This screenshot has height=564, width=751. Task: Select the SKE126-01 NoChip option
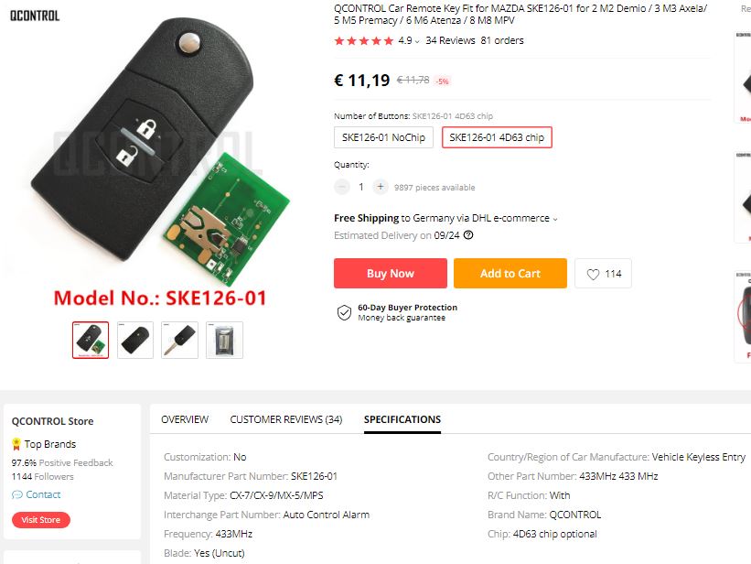(x=383, y=137)
